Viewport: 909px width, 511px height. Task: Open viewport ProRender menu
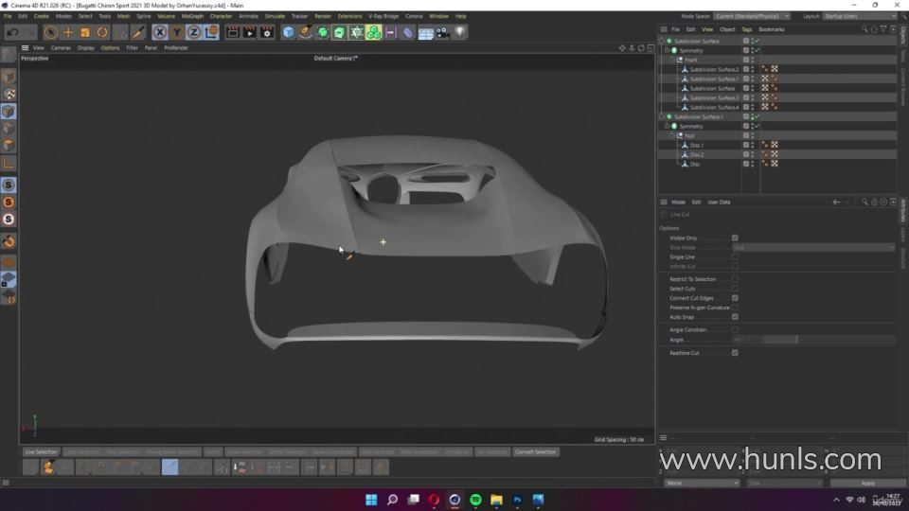pyautogui.click(x=176, y=48)
